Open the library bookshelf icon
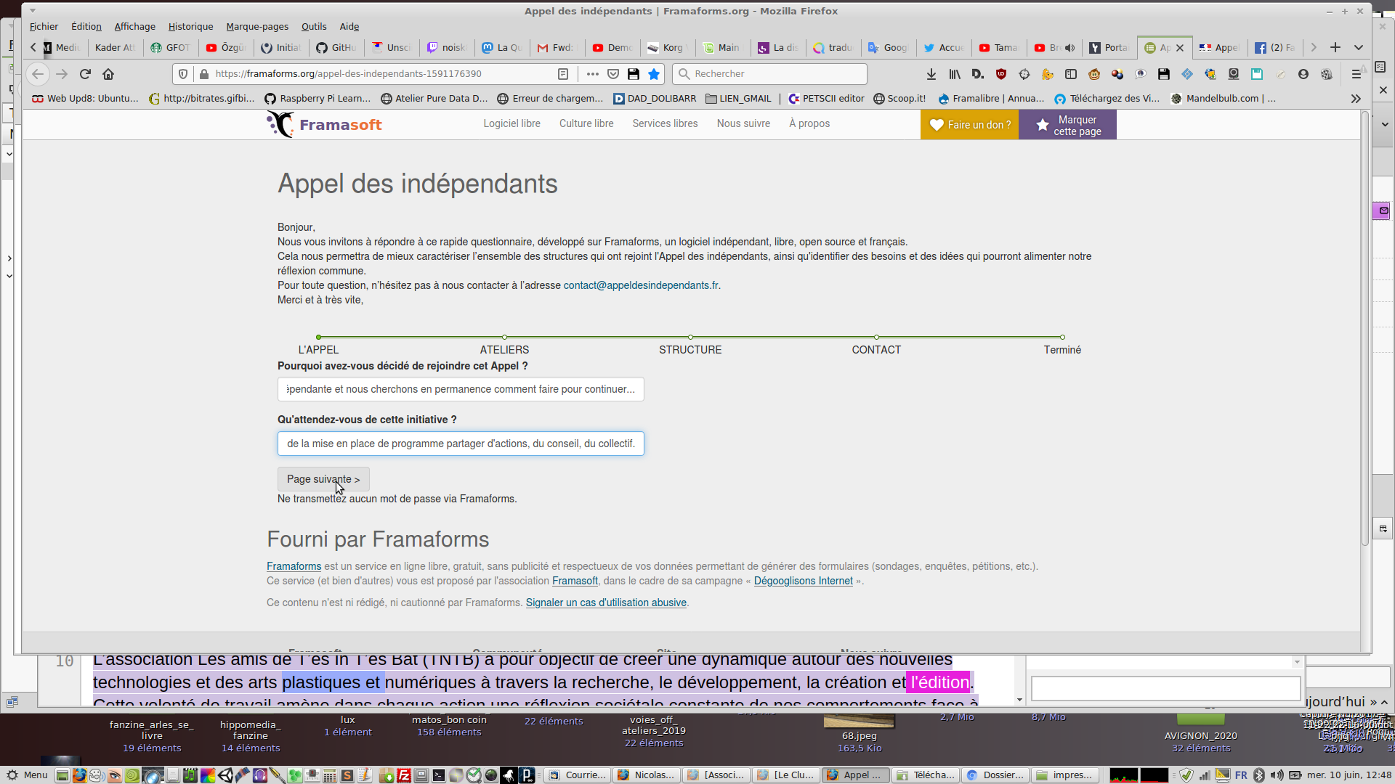1395x784 pixels. point(955,74)
